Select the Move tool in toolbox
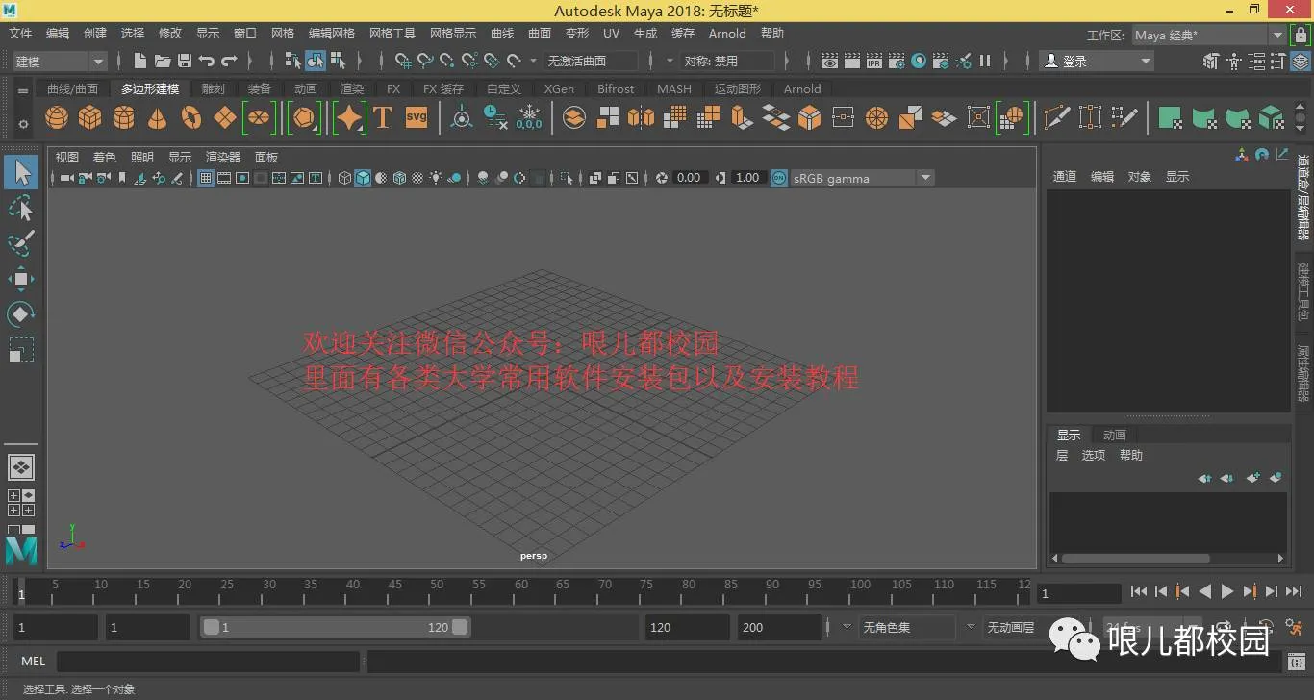1314x700 pixels. (x=21, y=279)
